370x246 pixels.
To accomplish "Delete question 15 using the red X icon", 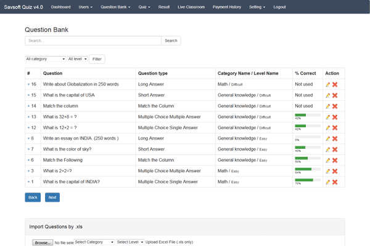I will (x=335, y=95).
